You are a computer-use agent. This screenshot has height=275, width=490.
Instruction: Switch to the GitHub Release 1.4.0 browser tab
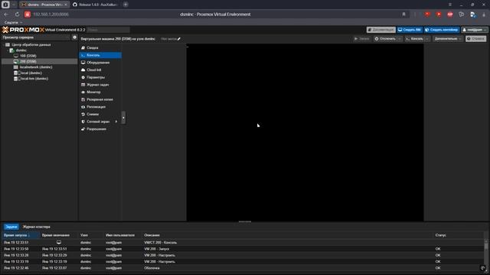tap(95, 5)
